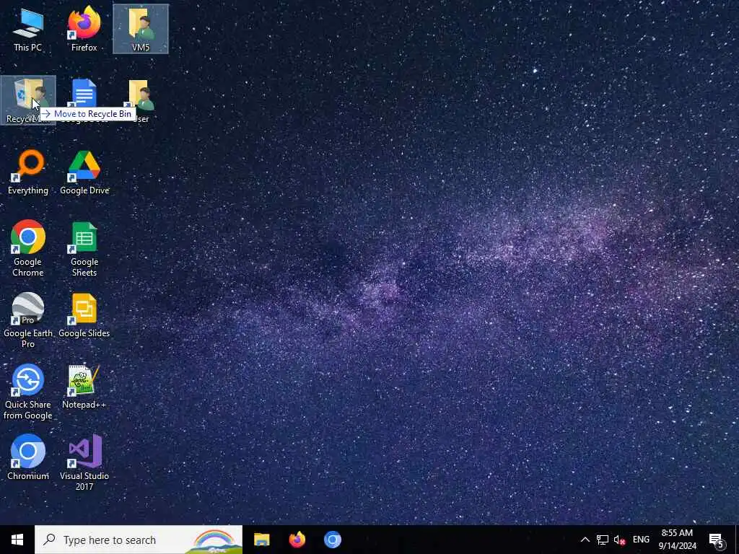Open the Action Center notifications
The width and height of the screenshot is (739, 554).
point(717,540)
